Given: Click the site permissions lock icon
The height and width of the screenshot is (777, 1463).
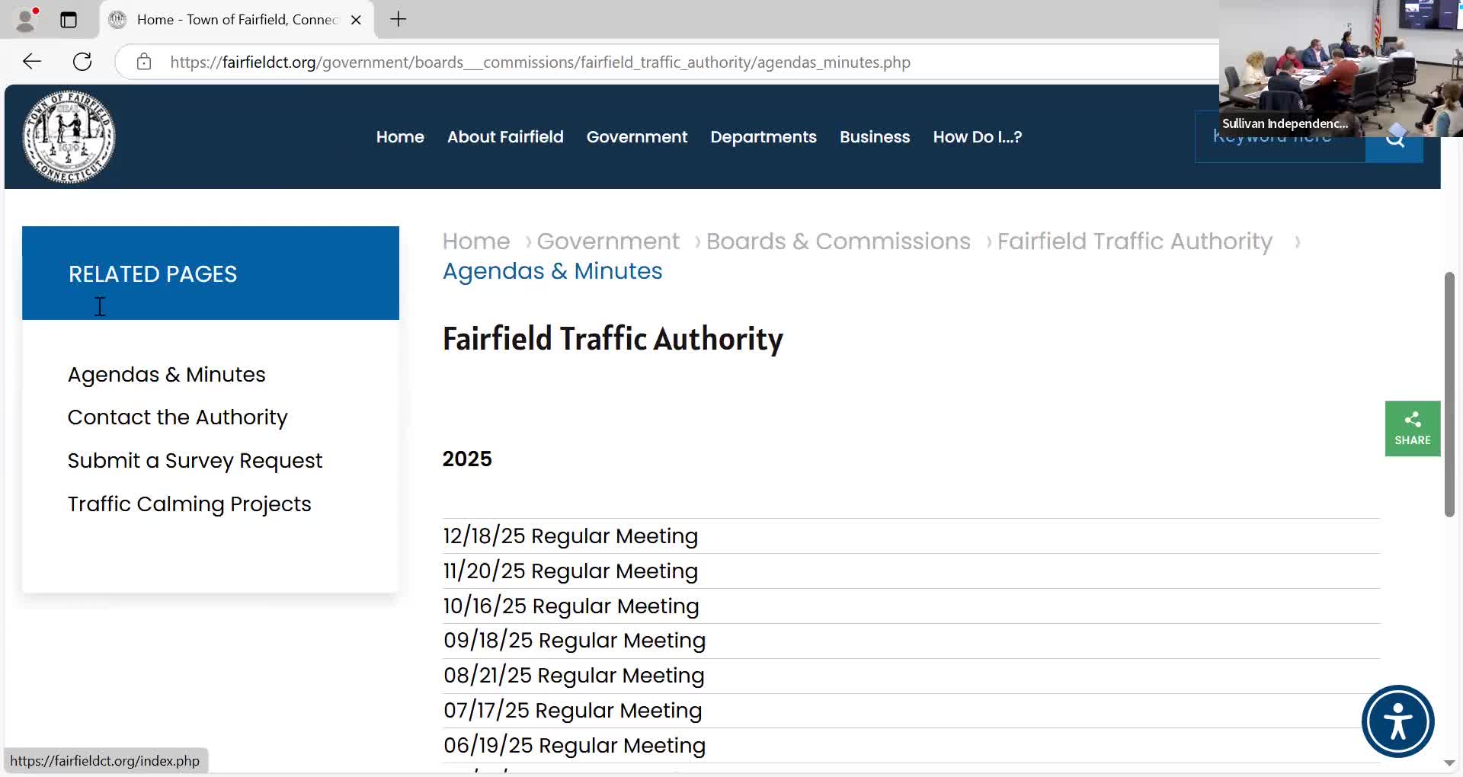Looking at the screenshot, I should click(144, 62).
